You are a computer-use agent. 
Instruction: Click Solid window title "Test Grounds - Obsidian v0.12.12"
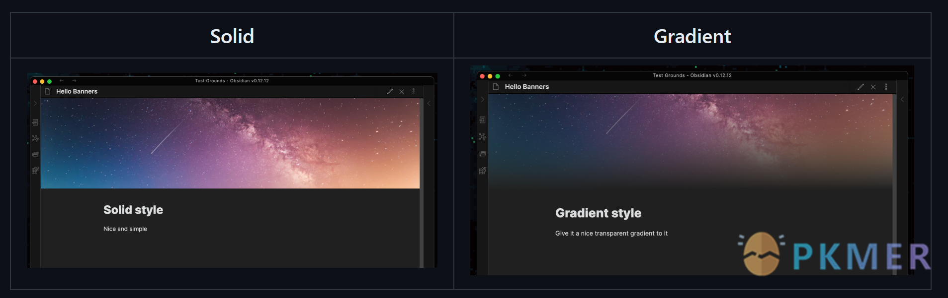(x=232, y=80)
